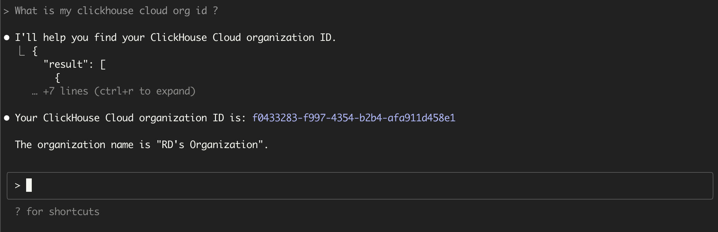Click the opening bracket after "result":
The image size is (718, 232).
(103, 65)
